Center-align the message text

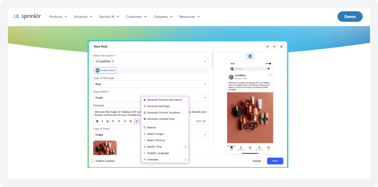(119, 121)
